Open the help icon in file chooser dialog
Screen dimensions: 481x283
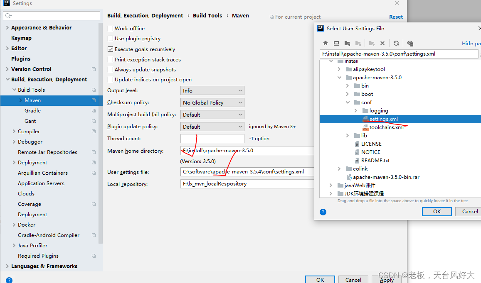323,212
